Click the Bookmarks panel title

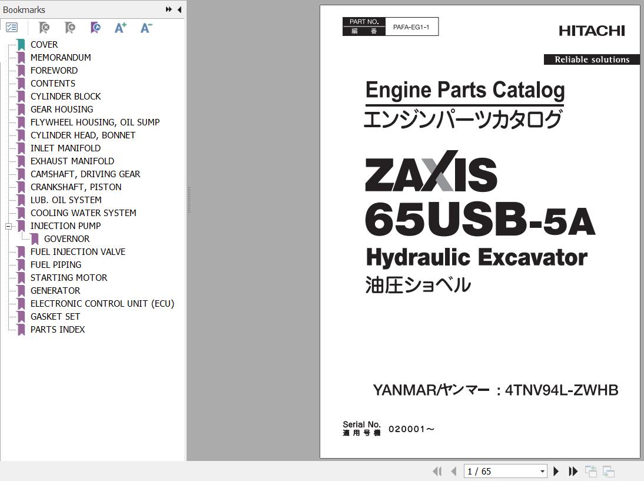24,10
